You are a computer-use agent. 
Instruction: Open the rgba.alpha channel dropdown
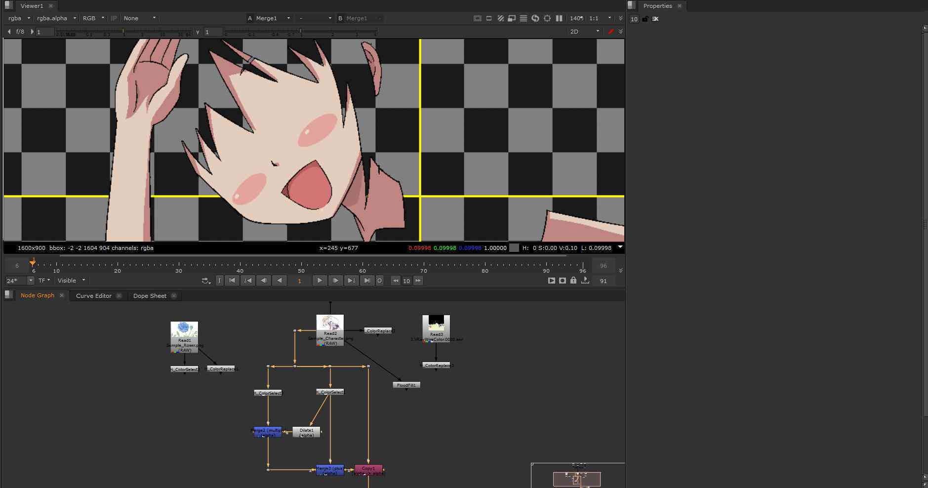point(56,18)
